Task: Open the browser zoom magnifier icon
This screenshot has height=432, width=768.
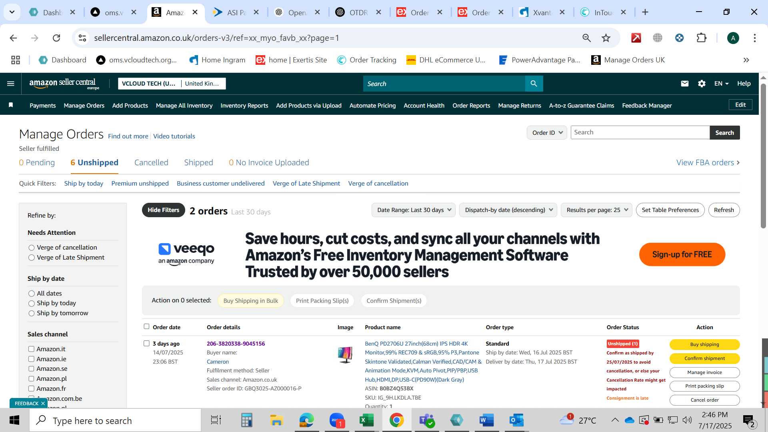Action: tap(586, 38)
